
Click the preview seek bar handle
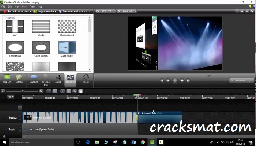point(209,75)
